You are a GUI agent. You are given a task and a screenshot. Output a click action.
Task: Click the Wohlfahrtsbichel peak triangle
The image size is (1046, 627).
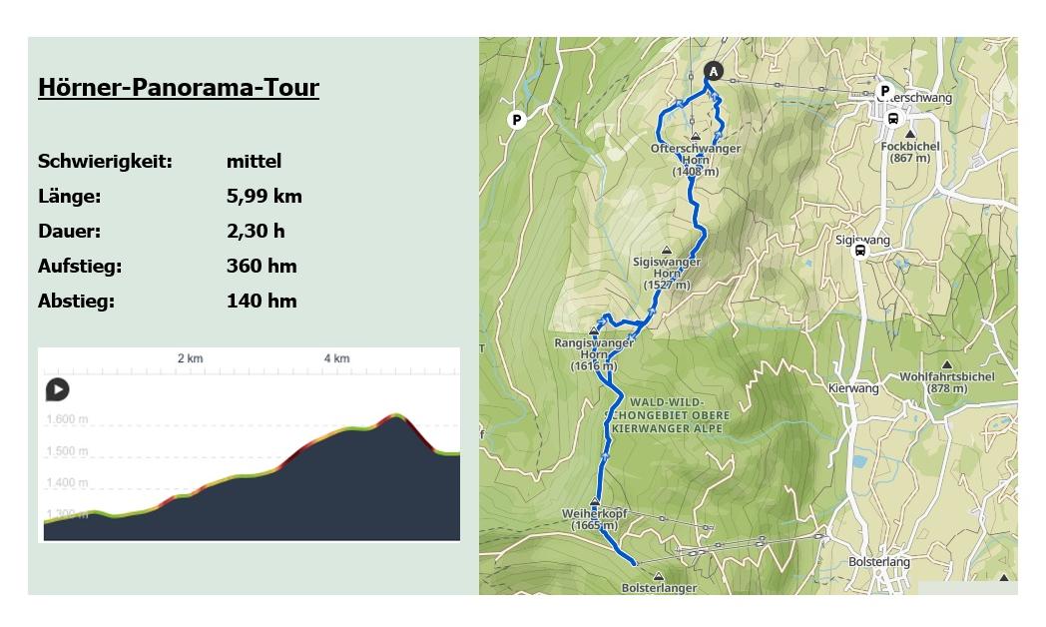pyautogui.click(x=946, y=364)
